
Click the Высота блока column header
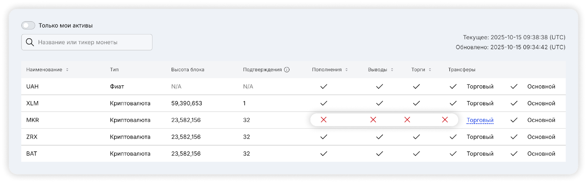click(x=187, y=70)
